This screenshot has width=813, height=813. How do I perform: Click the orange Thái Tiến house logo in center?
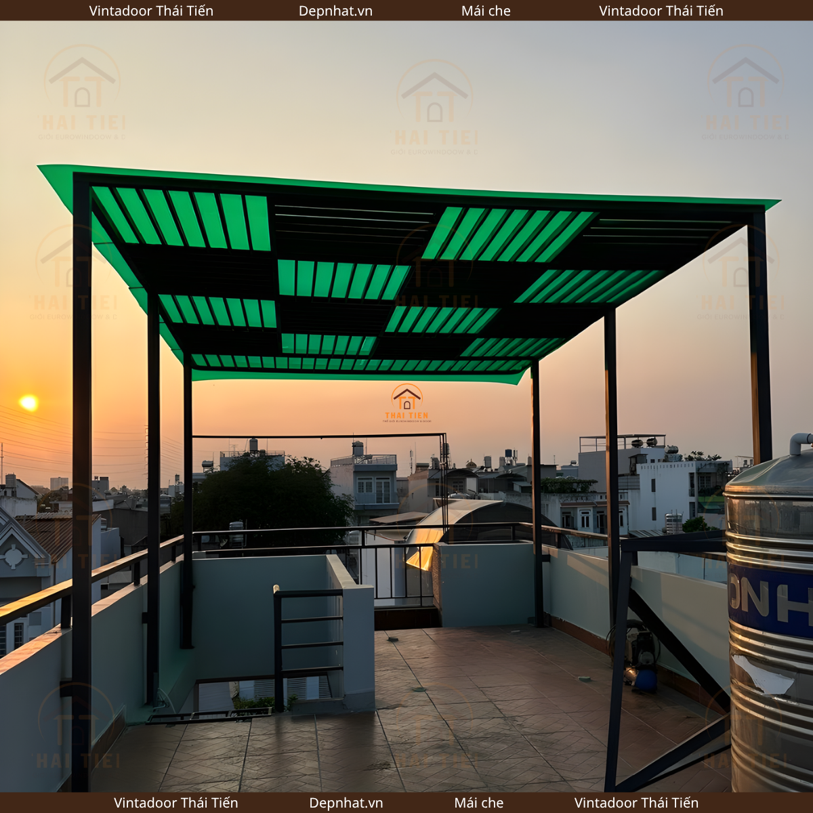[406, 402]
